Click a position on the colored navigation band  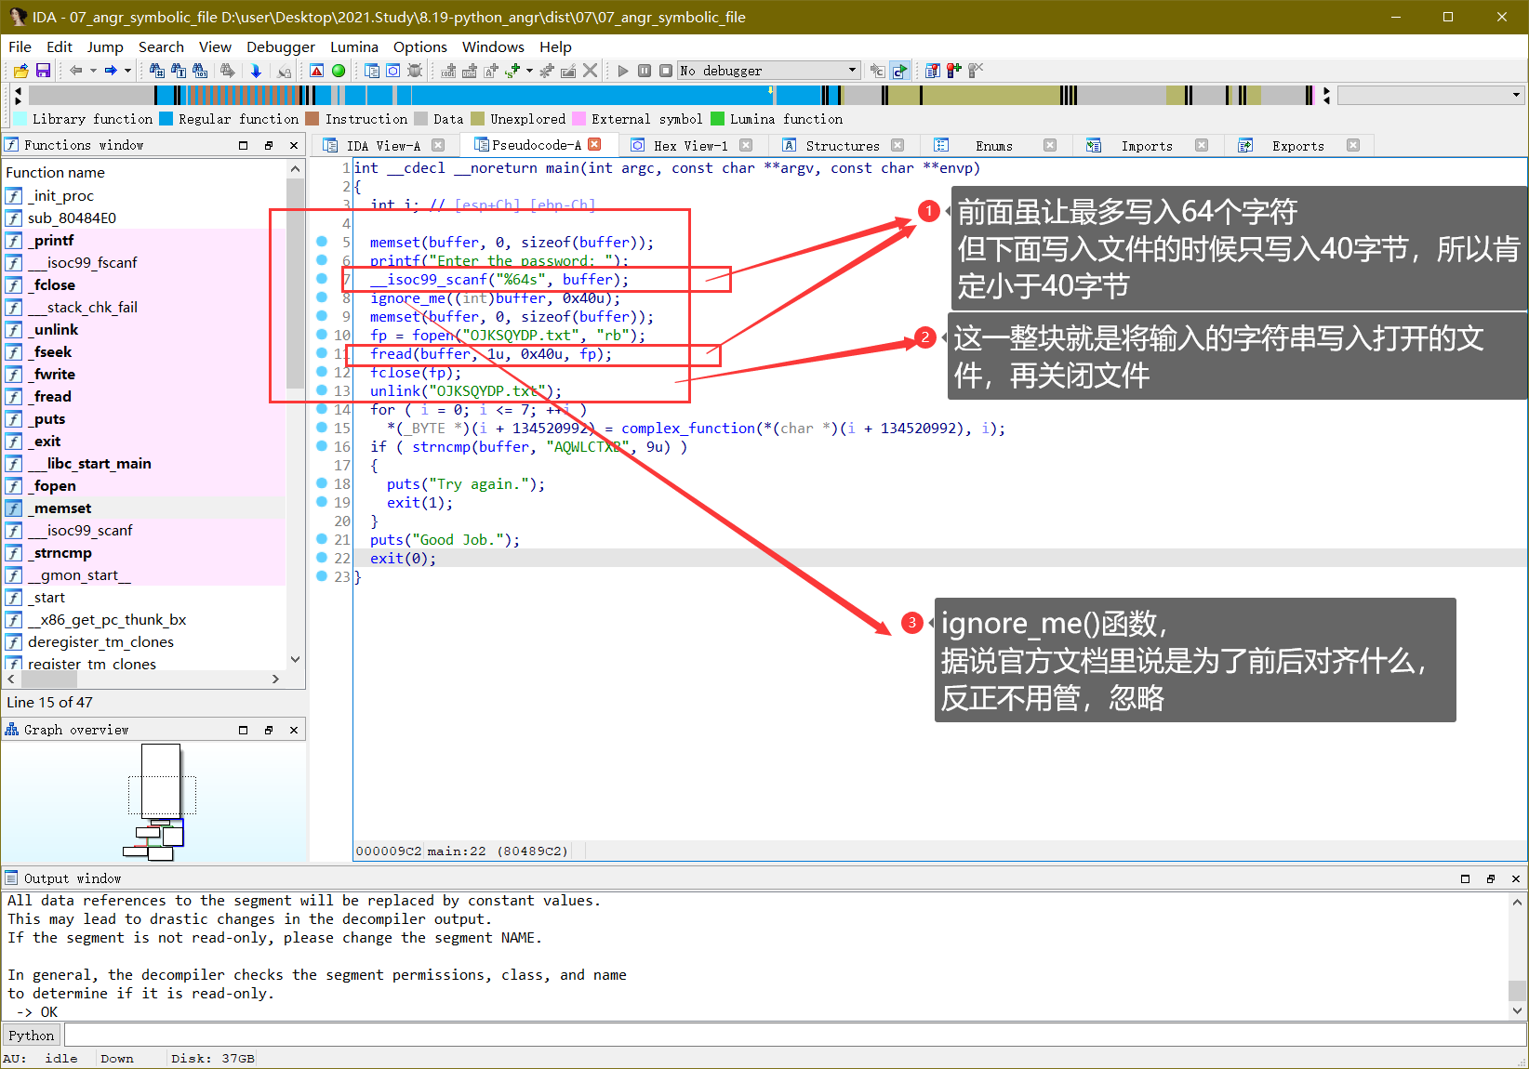558,94
